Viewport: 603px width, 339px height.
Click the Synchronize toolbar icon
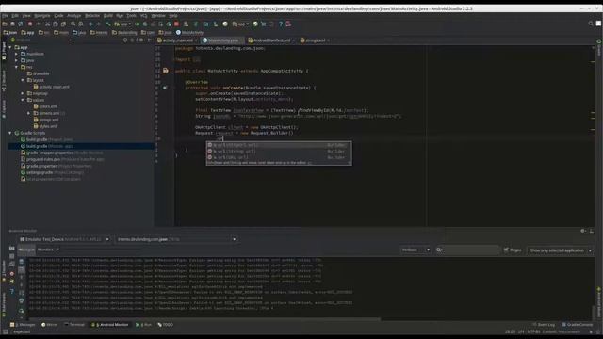pos(20,24)
